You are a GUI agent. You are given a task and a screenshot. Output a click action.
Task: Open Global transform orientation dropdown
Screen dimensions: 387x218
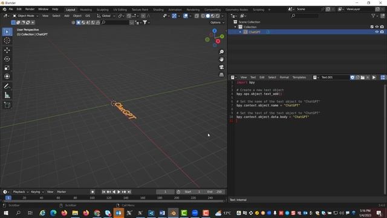106,16
